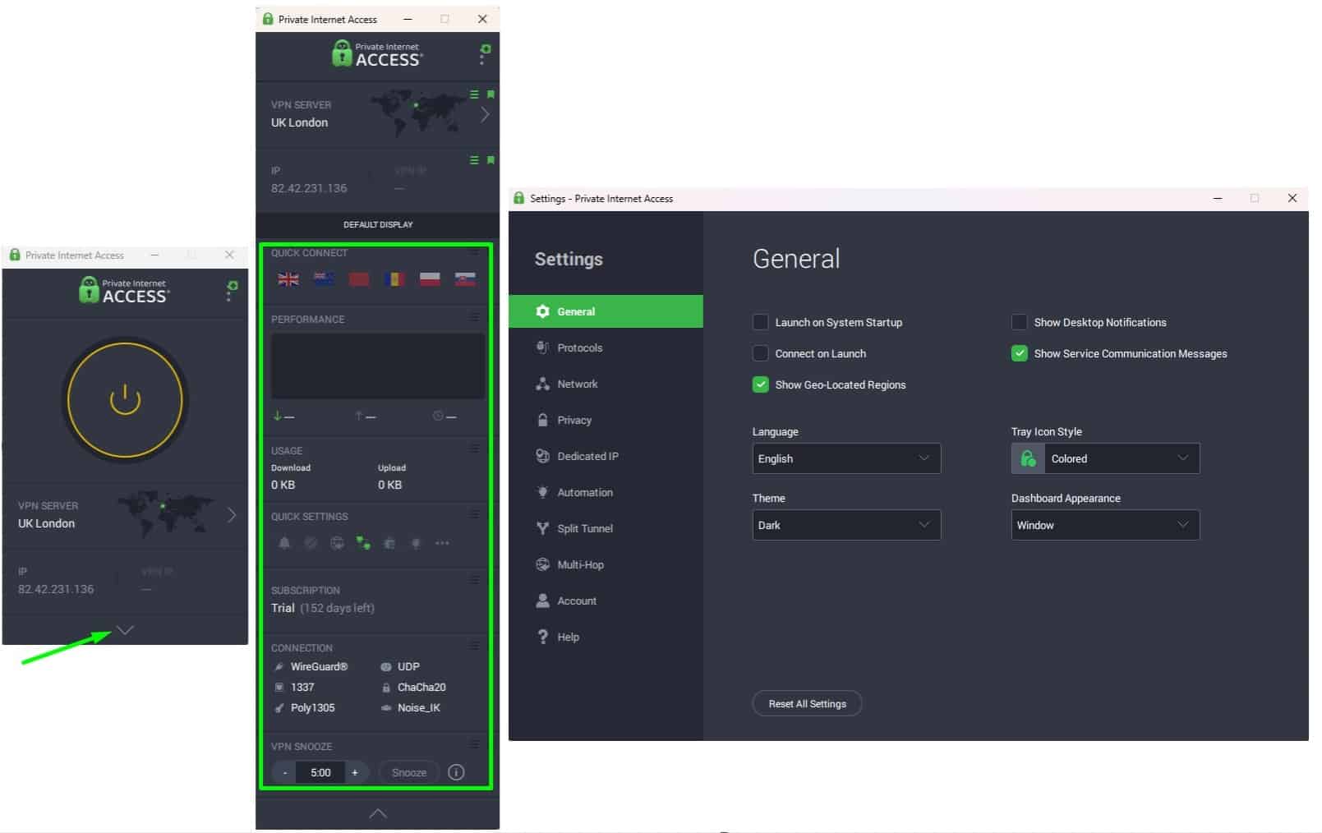Uncheck Show Service Communication Messages
This screenshot has width=1322, height=833.
point(1020,353)
